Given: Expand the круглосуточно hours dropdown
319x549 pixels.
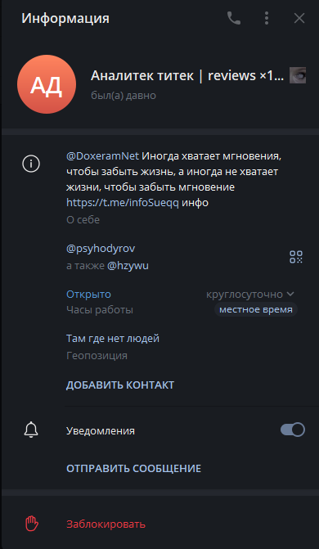Looking at the screenshot, I should click(x=250, y=294).
